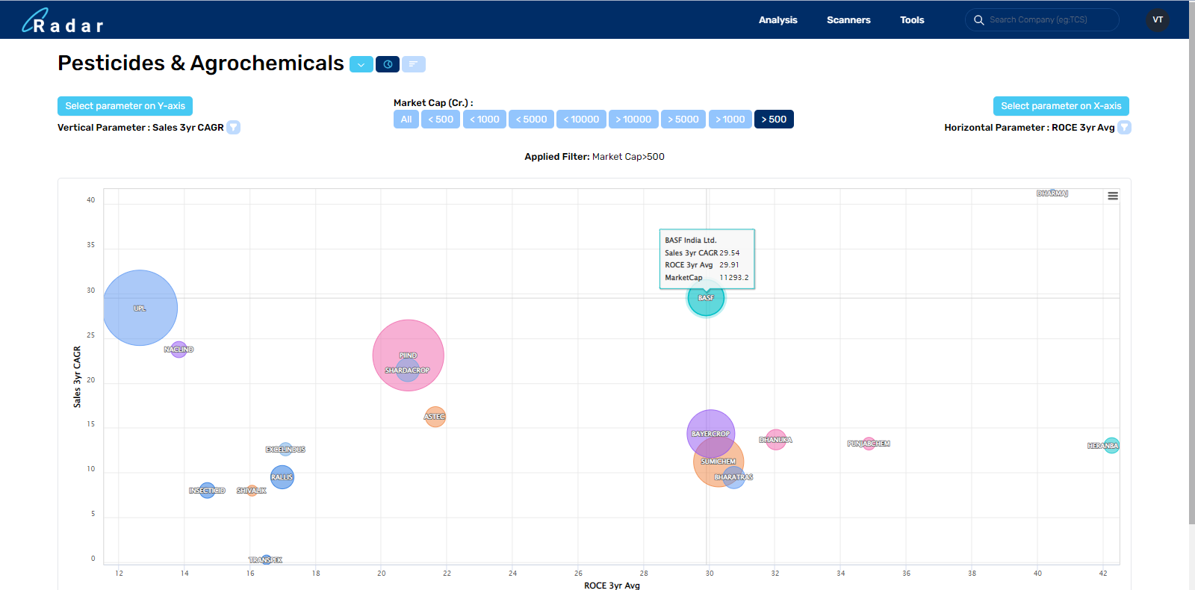Click the ASTEC bubble
Screen dimensions: 1195x590
(435, 417)
